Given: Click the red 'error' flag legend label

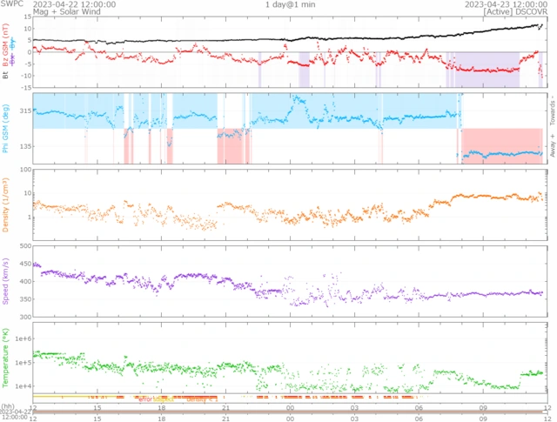Looking at the screenshot, I should [x=145, y=399].
